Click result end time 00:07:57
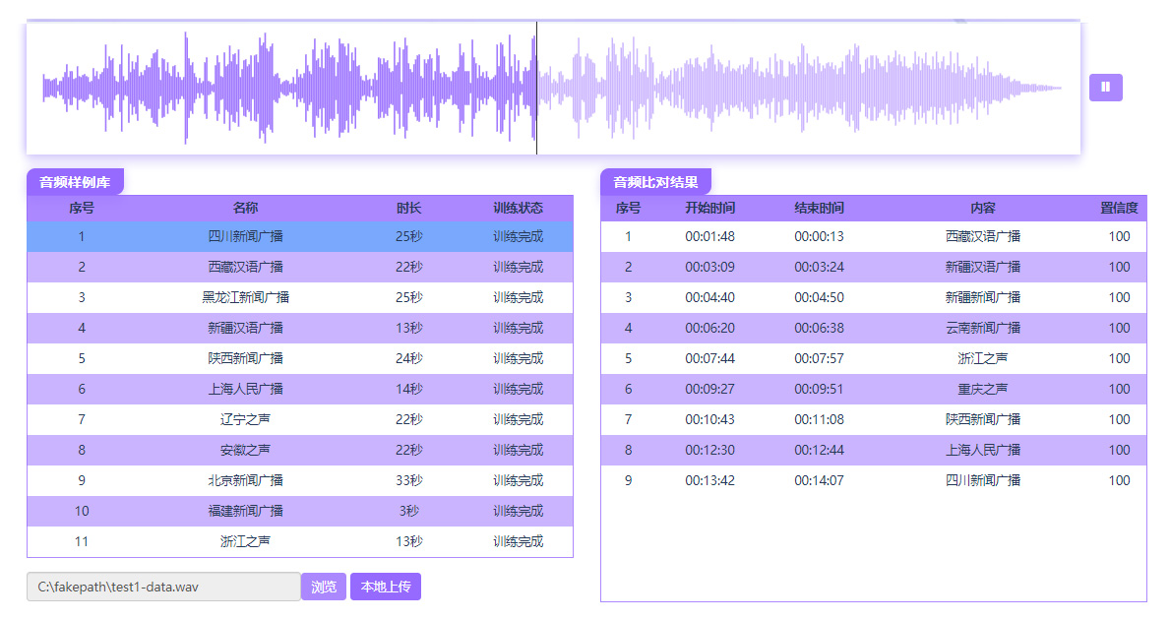Viewport: 1170px width, 620px height. (x=819, y=359)
